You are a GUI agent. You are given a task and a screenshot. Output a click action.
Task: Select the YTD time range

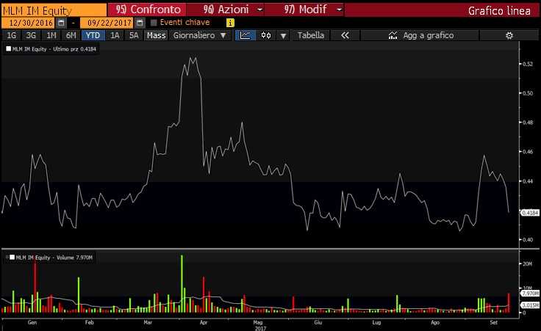[x=93, y=35]
